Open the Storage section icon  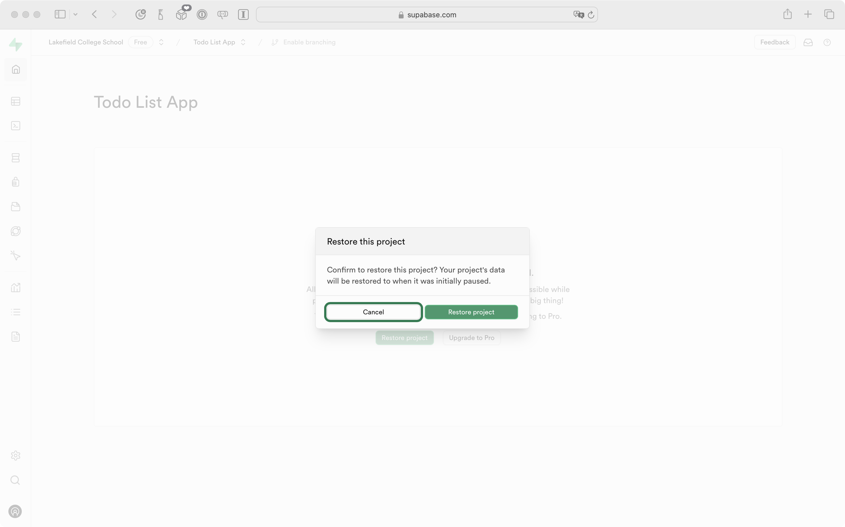click(15, 206)
